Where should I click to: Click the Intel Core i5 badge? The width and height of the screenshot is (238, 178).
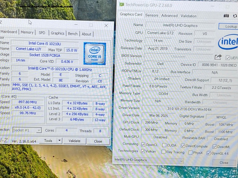pos(95,53)
